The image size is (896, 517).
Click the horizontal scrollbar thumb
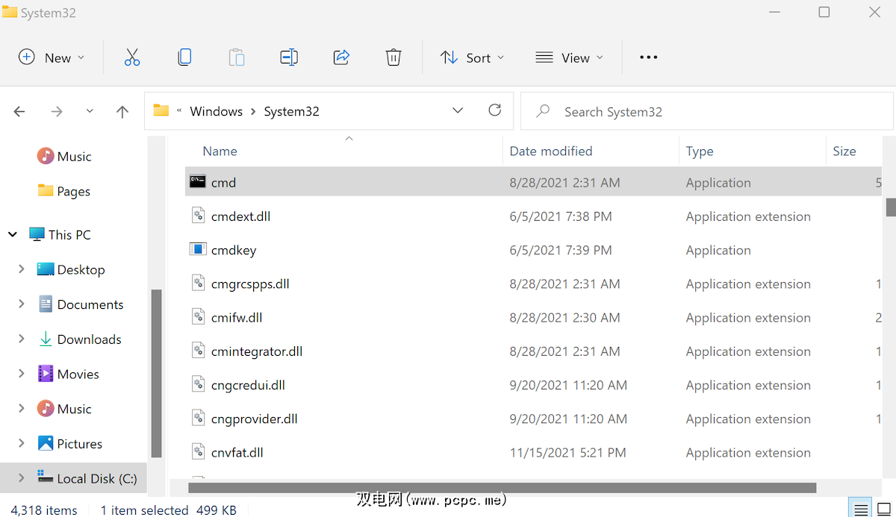click(x=502, y=488)
